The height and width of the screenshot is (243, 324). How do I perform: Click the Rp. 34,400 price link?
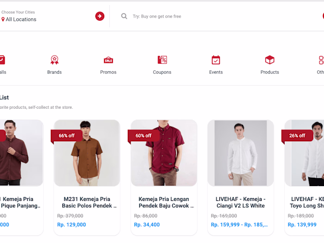(x=147, y=224)
